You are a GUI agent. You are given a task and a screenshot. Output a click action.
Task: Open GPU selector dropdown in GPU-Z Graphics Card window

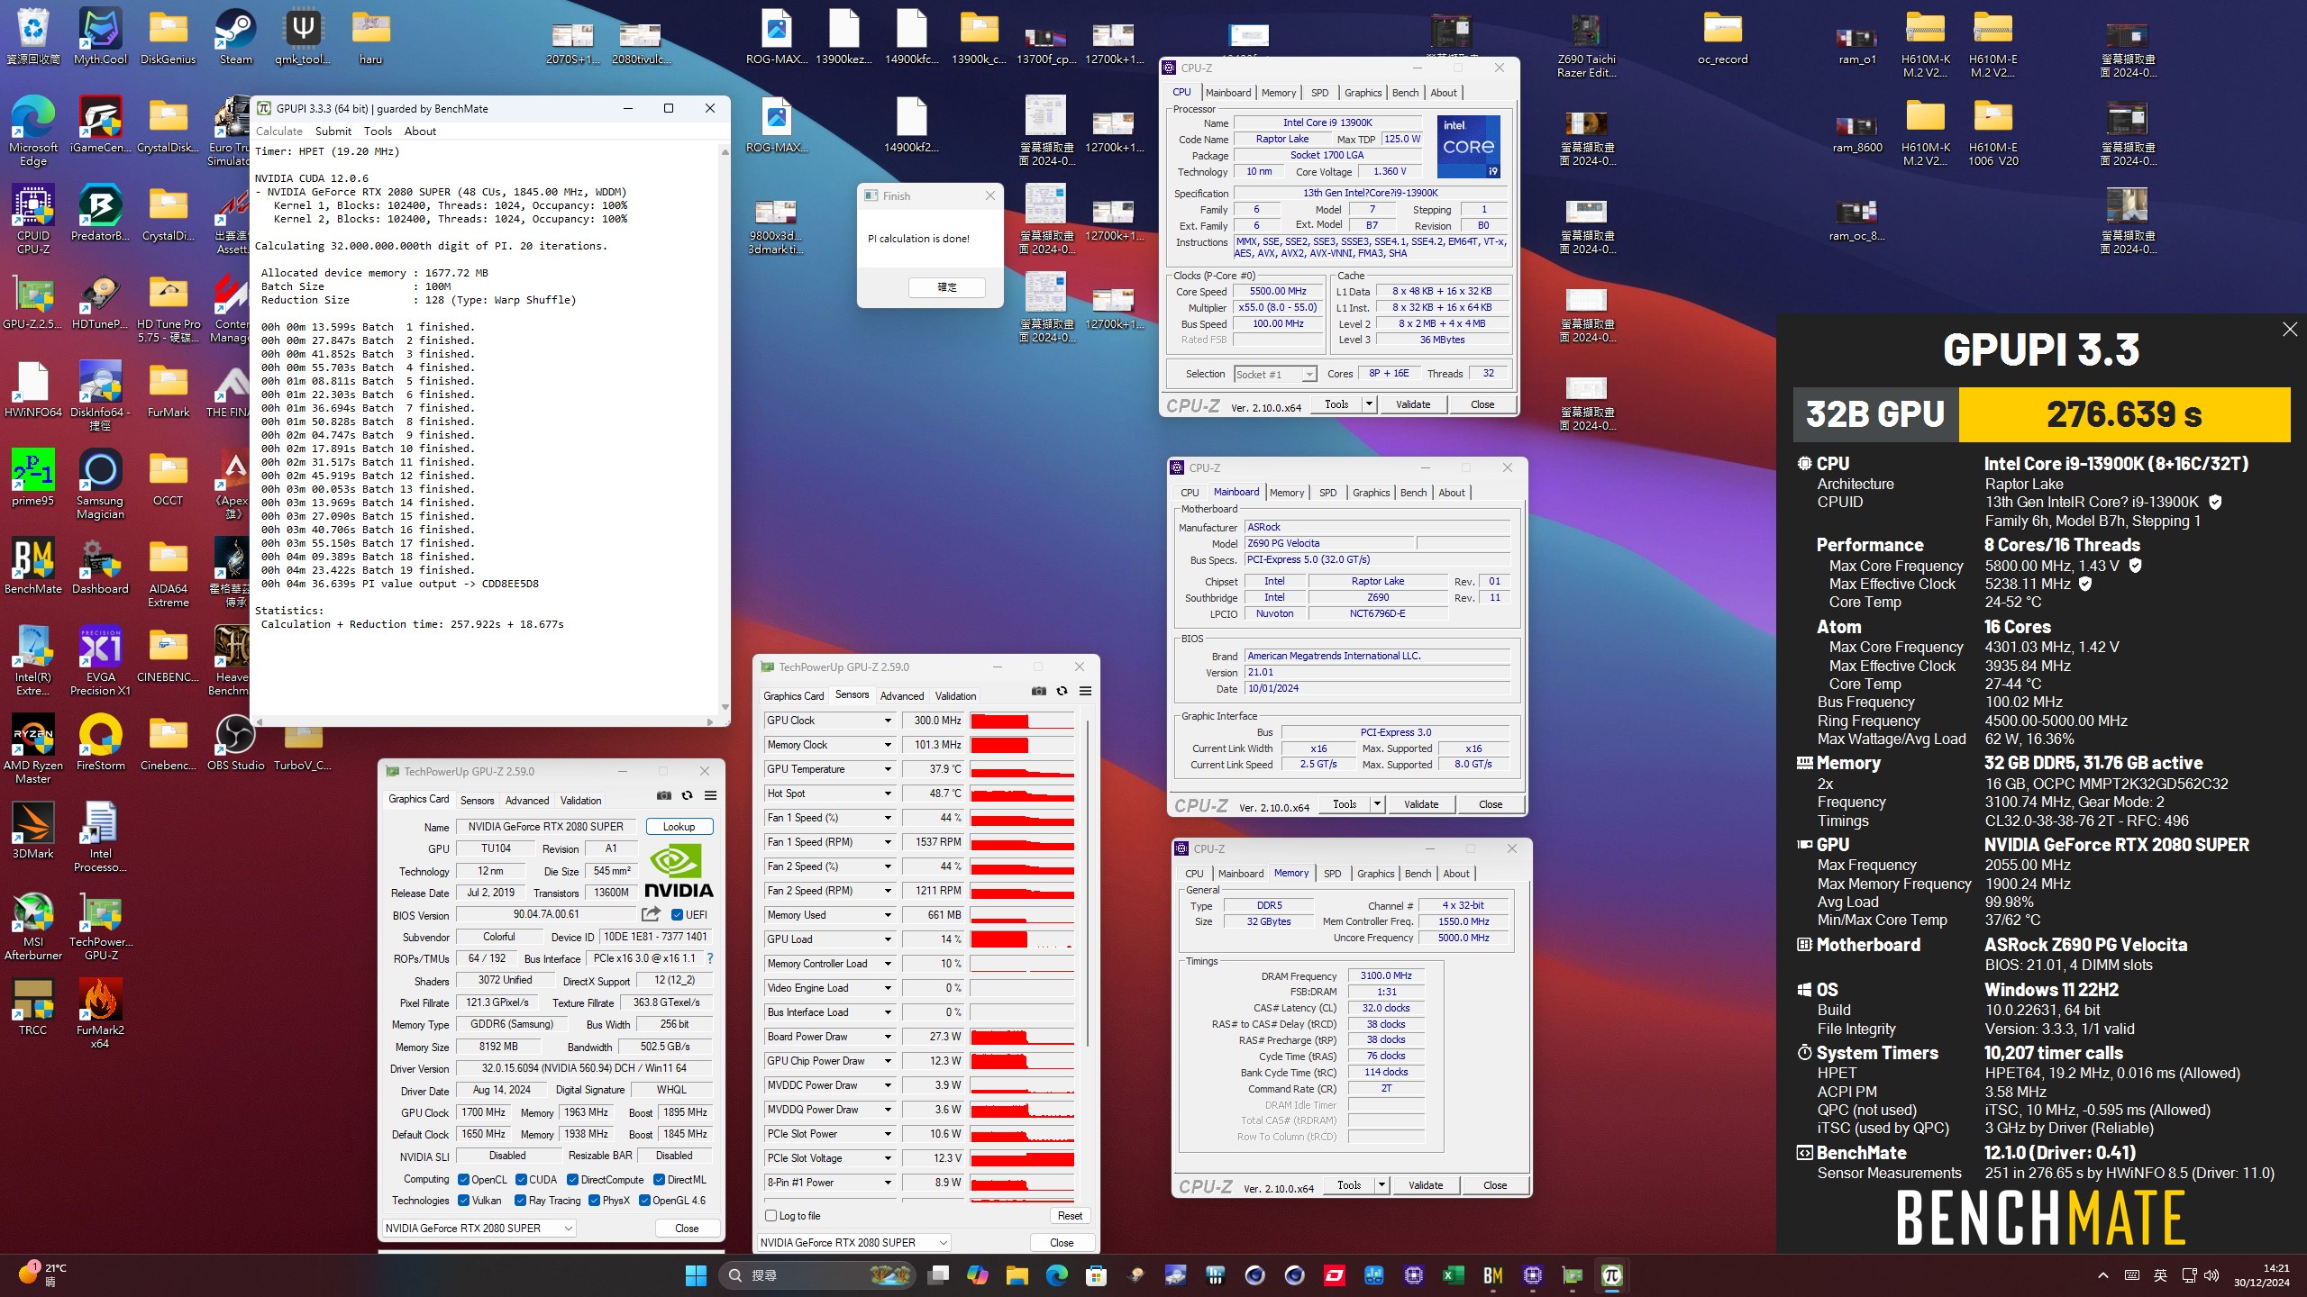click(x=479, y=1228)
